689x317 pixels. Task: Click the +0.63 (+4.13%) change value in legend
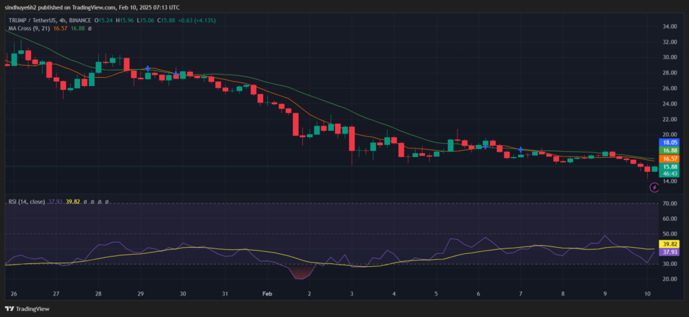pos(197,21)
